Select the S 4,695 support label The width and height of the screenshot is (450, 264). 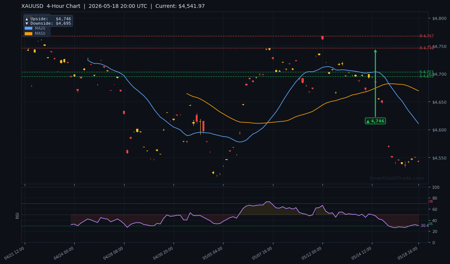point(426,76)
